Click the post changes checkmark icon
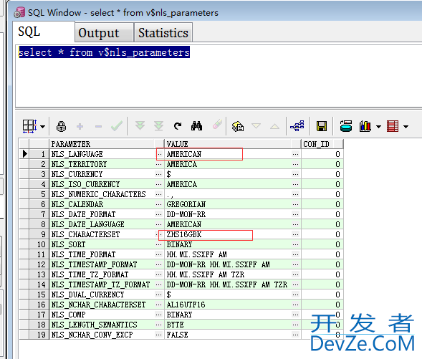 [117, 126]
